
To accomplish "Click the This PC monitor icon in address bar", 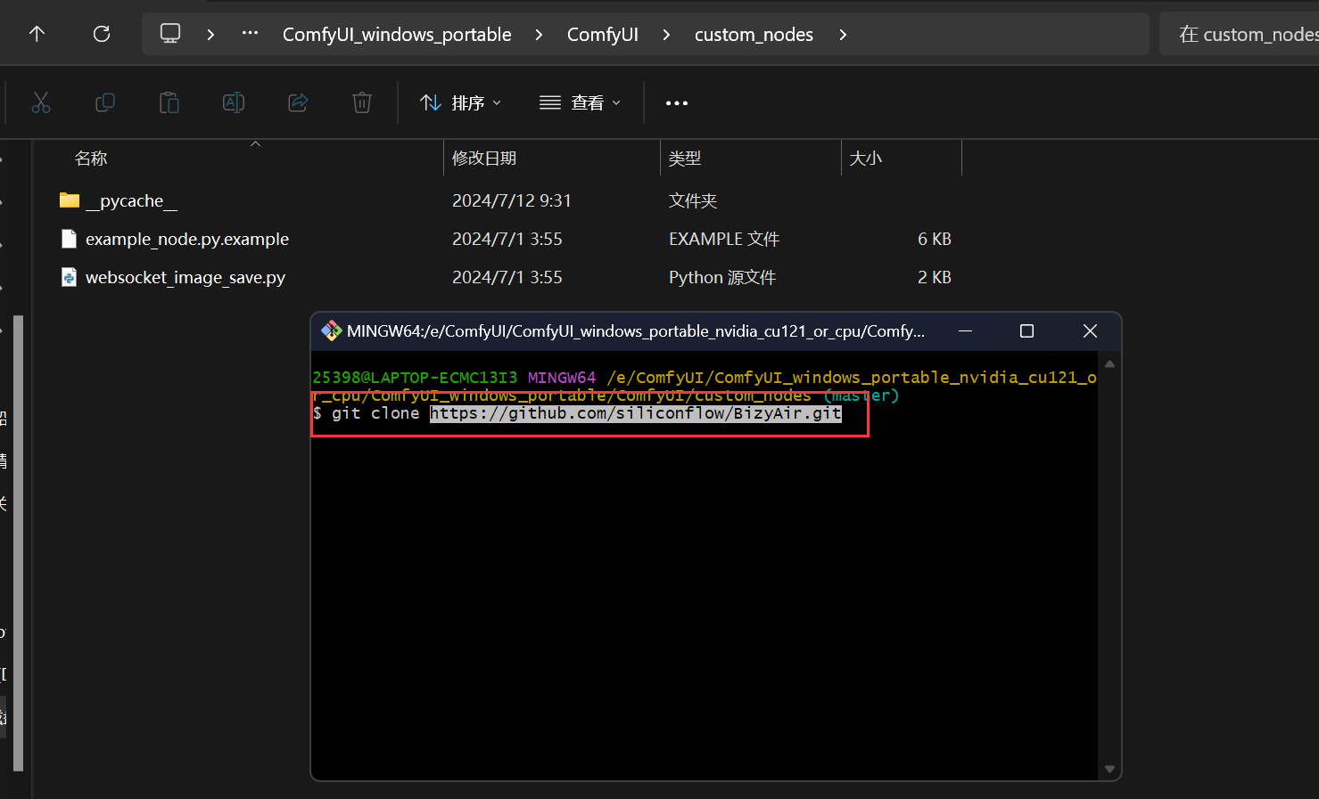I will 170,34.
